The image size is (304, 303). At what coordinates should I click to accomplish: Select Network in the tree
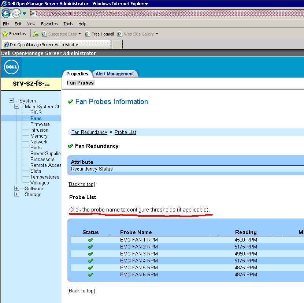pos(39,142)
